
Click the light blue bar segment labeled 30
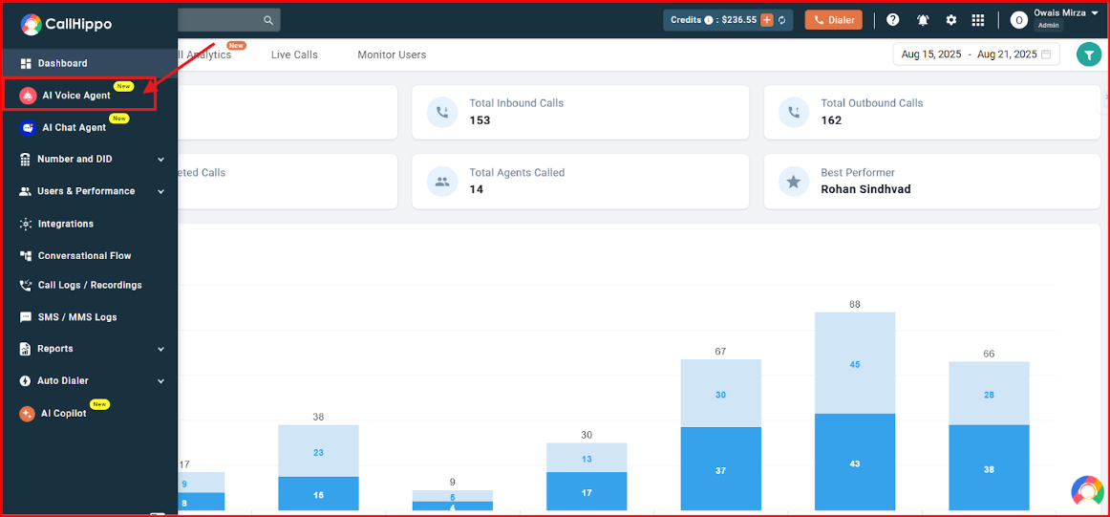pyautogui.click(x=720, y=394)
